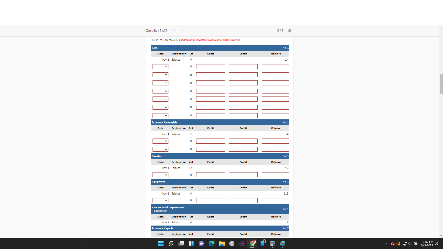Open the volume control in the tray
This screenshot has width=443, height=249.
coord(410,244)
